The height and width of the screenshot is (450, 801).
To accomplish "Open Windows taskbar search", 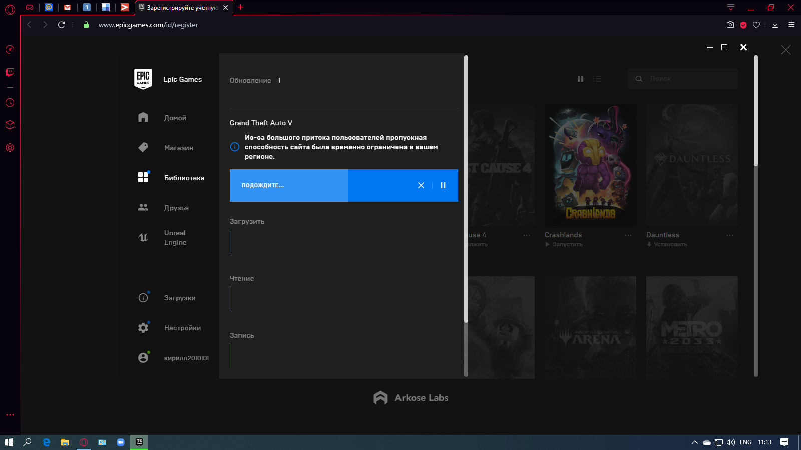I will [x=28, y=442].
